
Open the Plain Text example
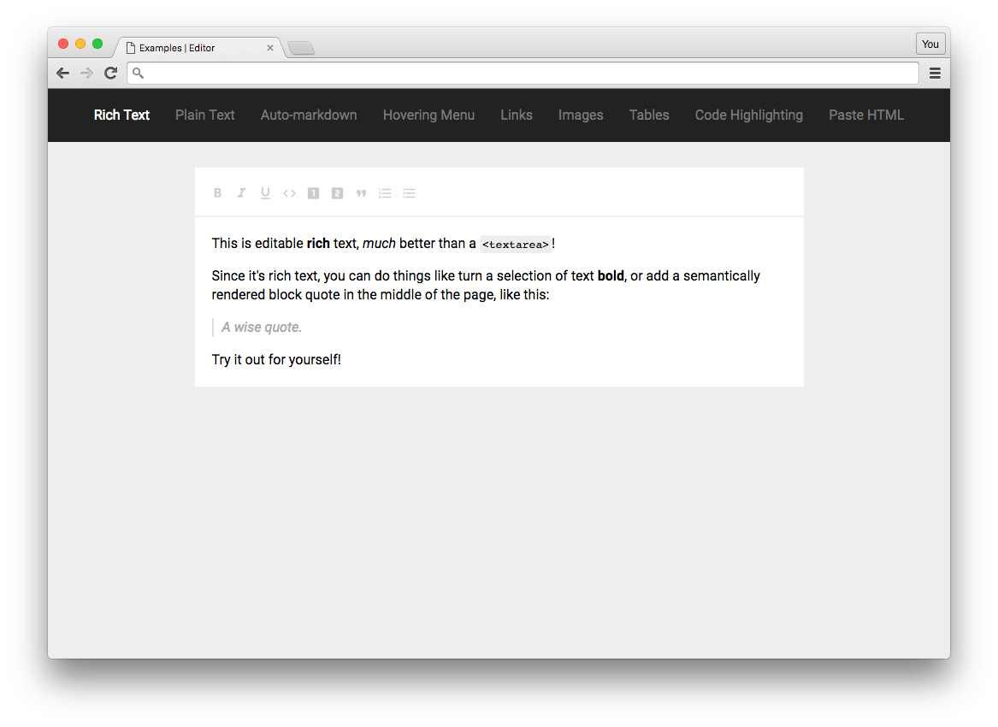[x=205, y=115]
